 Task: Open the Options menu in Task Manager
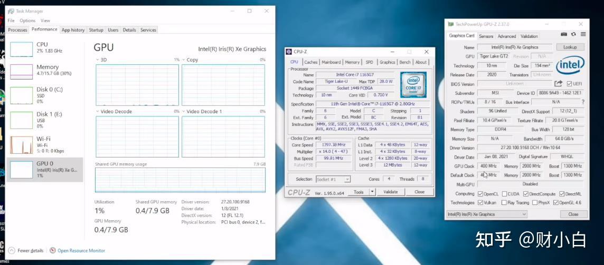(x=27, y=21)
